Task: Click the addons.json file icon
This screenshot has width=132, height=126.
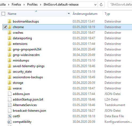Action: [10, 94]
